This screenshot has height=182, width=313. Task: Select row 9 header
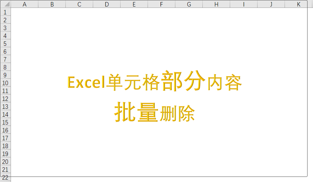tap(5, 75)
